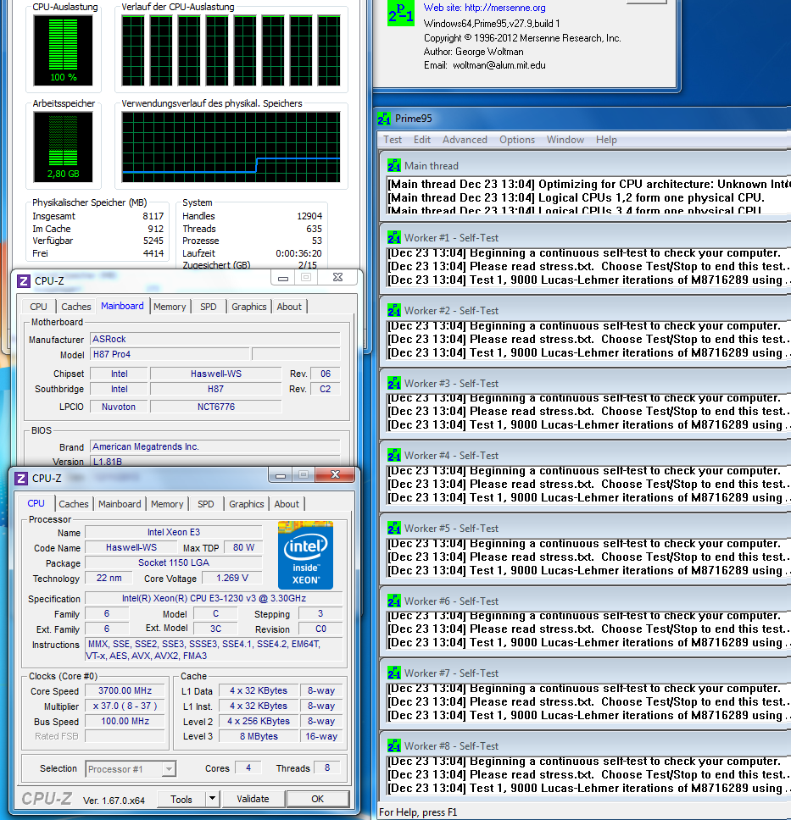Image resolution: width=791 pixels, height=820 pixels.
Task: Select Caches tab in back CPU-Z window
Action: (76, 307)
